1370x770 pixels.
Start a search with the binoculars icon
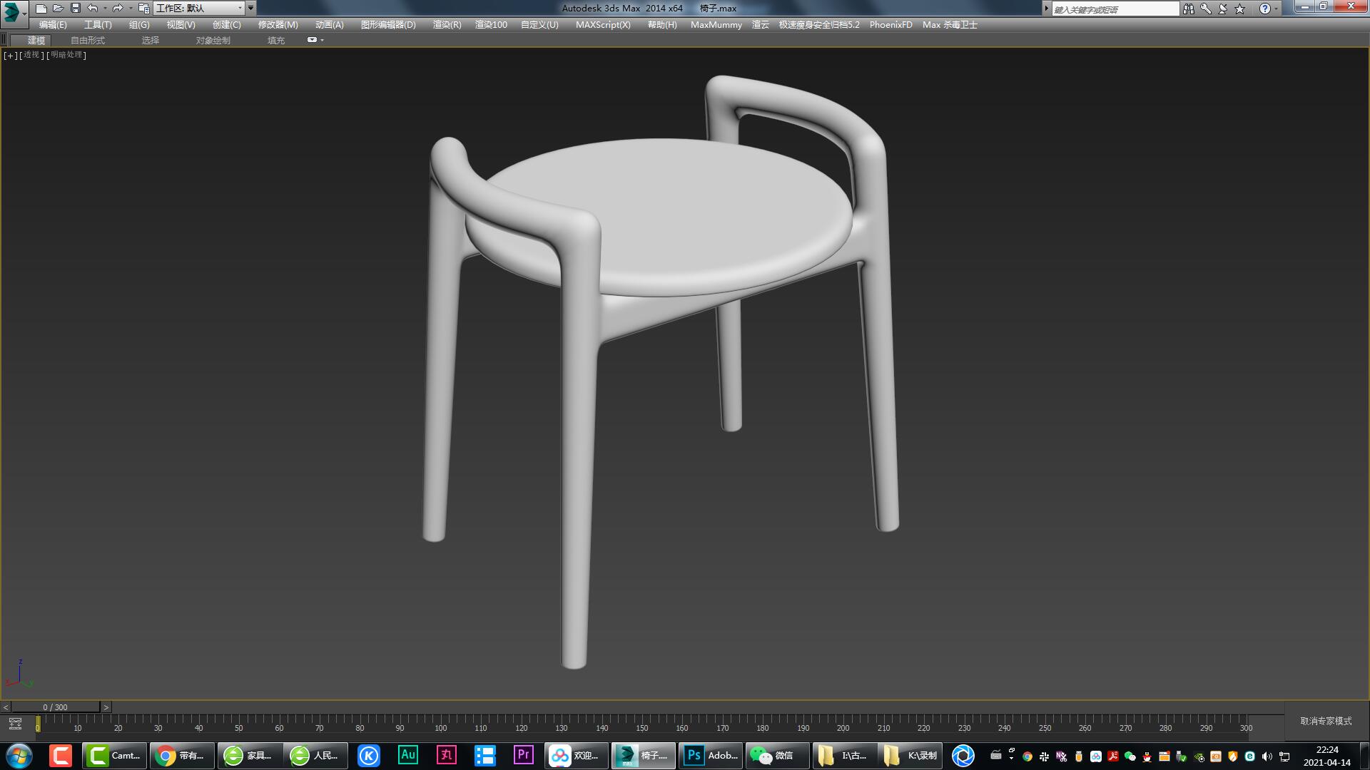coord(1189,8)
